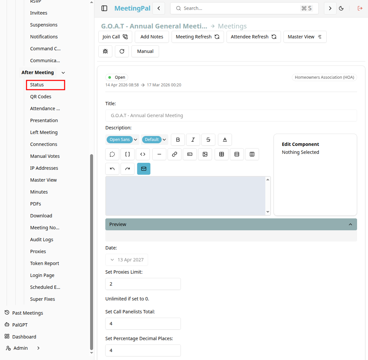
Task: Open Manual Votes in sidebar
Action: coord(45,156)
